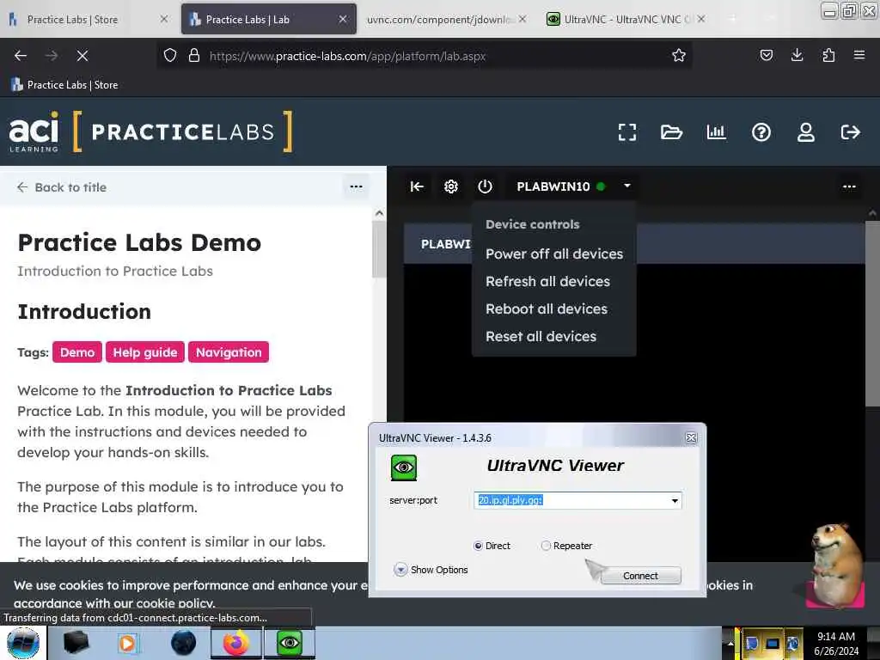
Task: Open the Firefox hamburger menu
Action: (x=859, y=56)
